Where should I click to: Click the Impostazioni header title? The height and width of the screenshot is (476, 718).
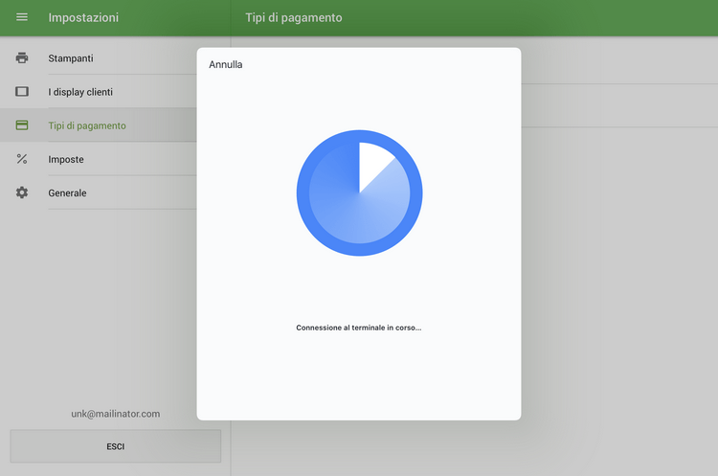tap(83, 17)
